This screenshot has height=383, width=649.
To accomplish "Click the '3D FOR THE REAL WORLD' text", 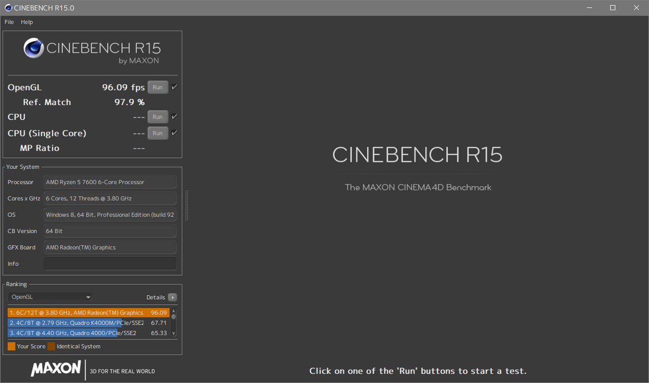I will 122,371.
